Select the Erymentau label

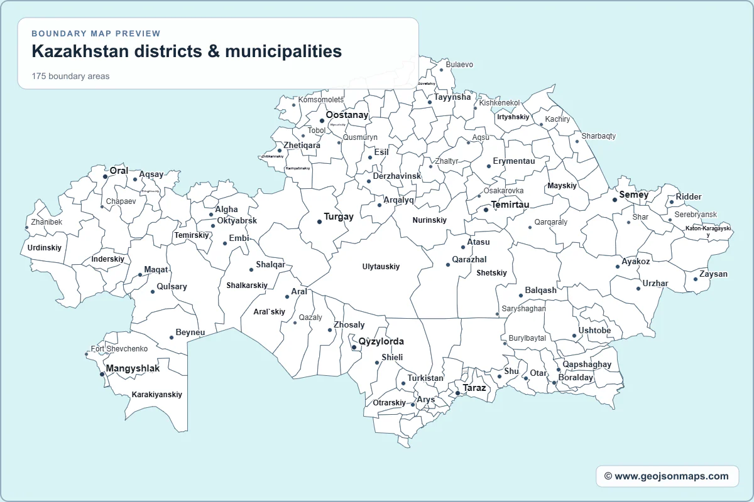pyautogui.click(x=514, y=161)
